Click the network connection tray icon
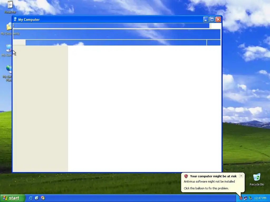The height and width of the screenshot is (202, 270). coord(245,198)
